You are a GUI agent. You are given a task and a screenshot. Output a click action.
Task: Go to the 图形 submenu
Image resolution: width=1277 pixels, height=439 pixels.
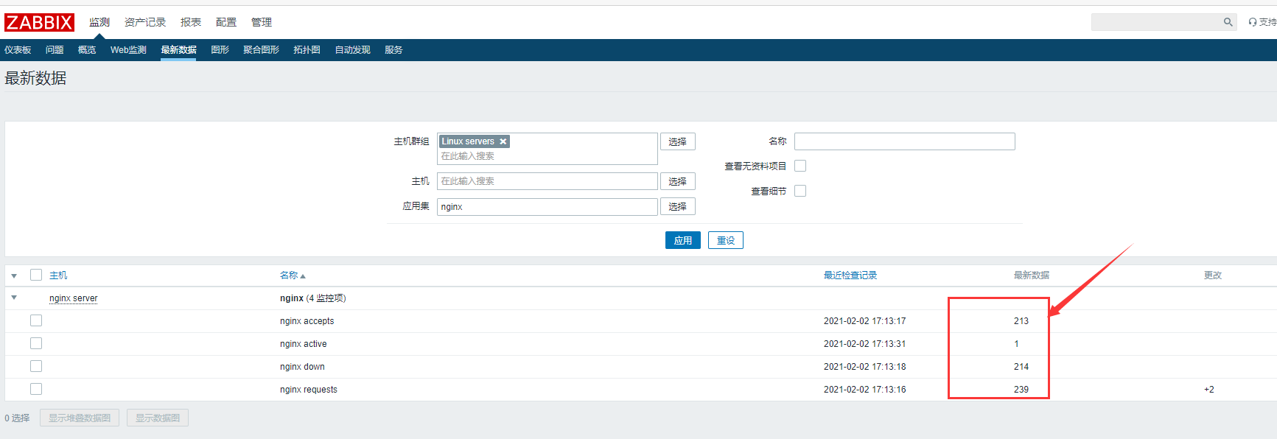(220, 50)
